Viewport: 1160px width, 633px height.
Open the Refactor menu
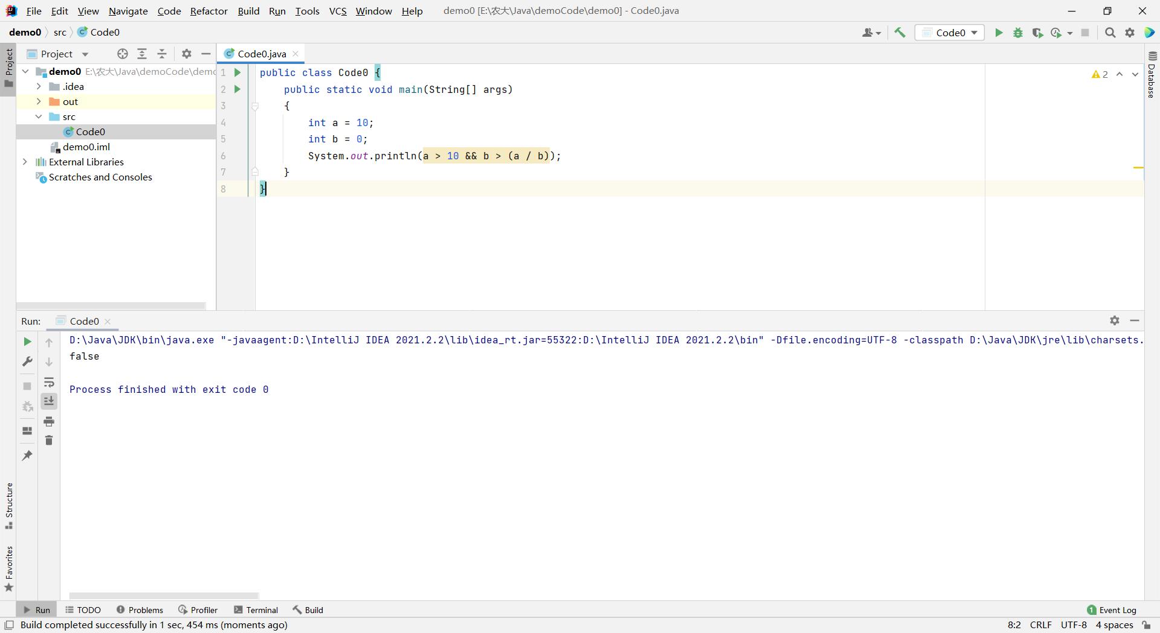(x=208, y=11)
